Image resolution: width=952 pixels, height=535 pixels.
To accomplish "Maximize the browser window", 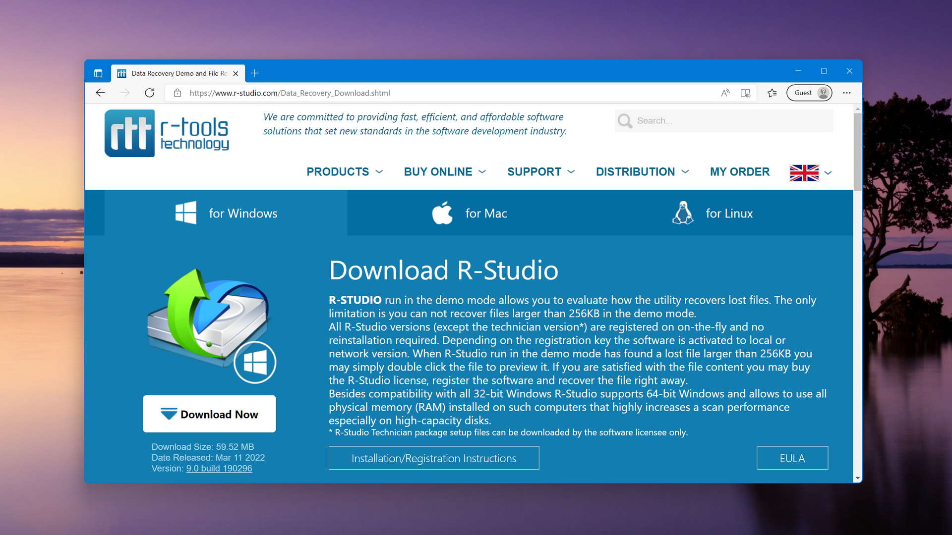I will (824, 71).
